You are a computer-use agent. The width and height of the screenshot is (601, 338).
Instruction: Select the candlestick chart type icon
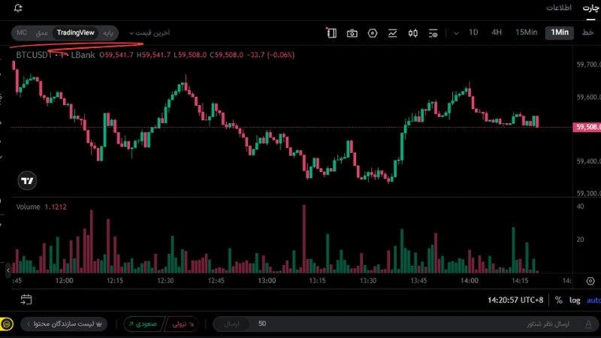[412, 33]
